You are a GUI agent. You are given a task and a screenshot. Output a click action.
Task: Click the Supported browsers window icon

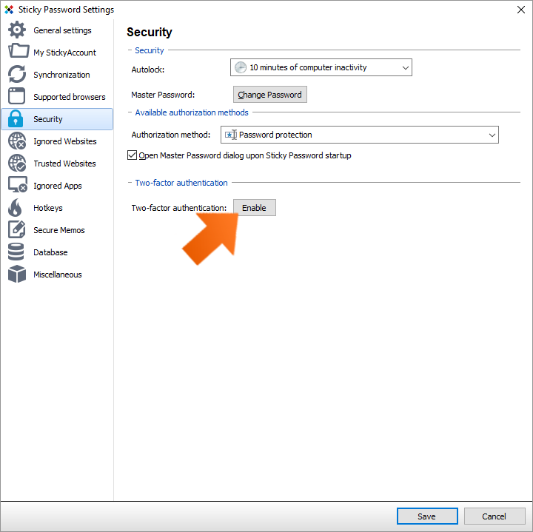pyautogui.click(x=16, y=96)
